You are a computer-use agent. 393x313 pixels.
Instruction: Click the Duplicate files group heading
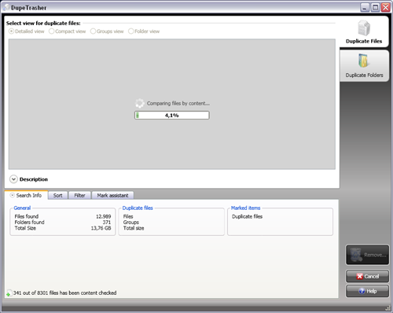click(x=138, y=208)
